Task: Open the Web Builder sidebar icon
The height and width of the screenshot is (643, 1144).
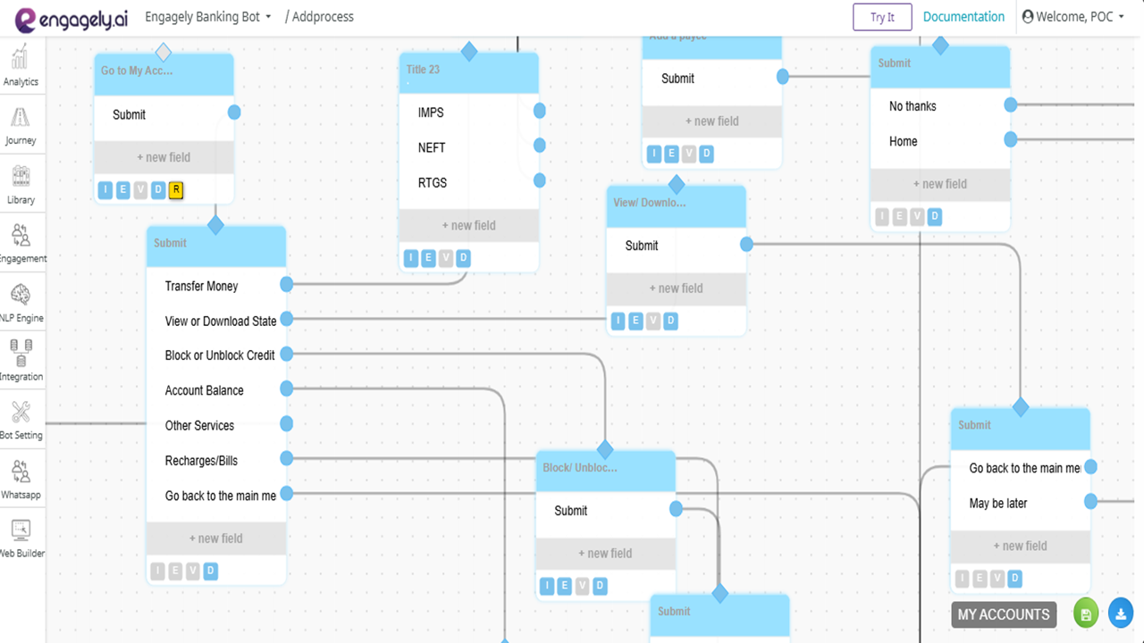Action: click(21, 539)
